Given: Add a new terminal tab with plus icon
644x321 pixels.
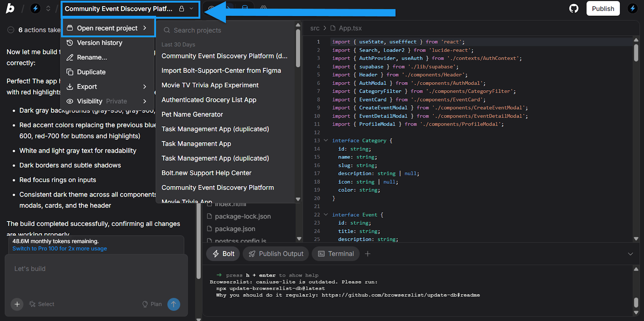Looking at the screenshot, I should (x=367, y=254).
